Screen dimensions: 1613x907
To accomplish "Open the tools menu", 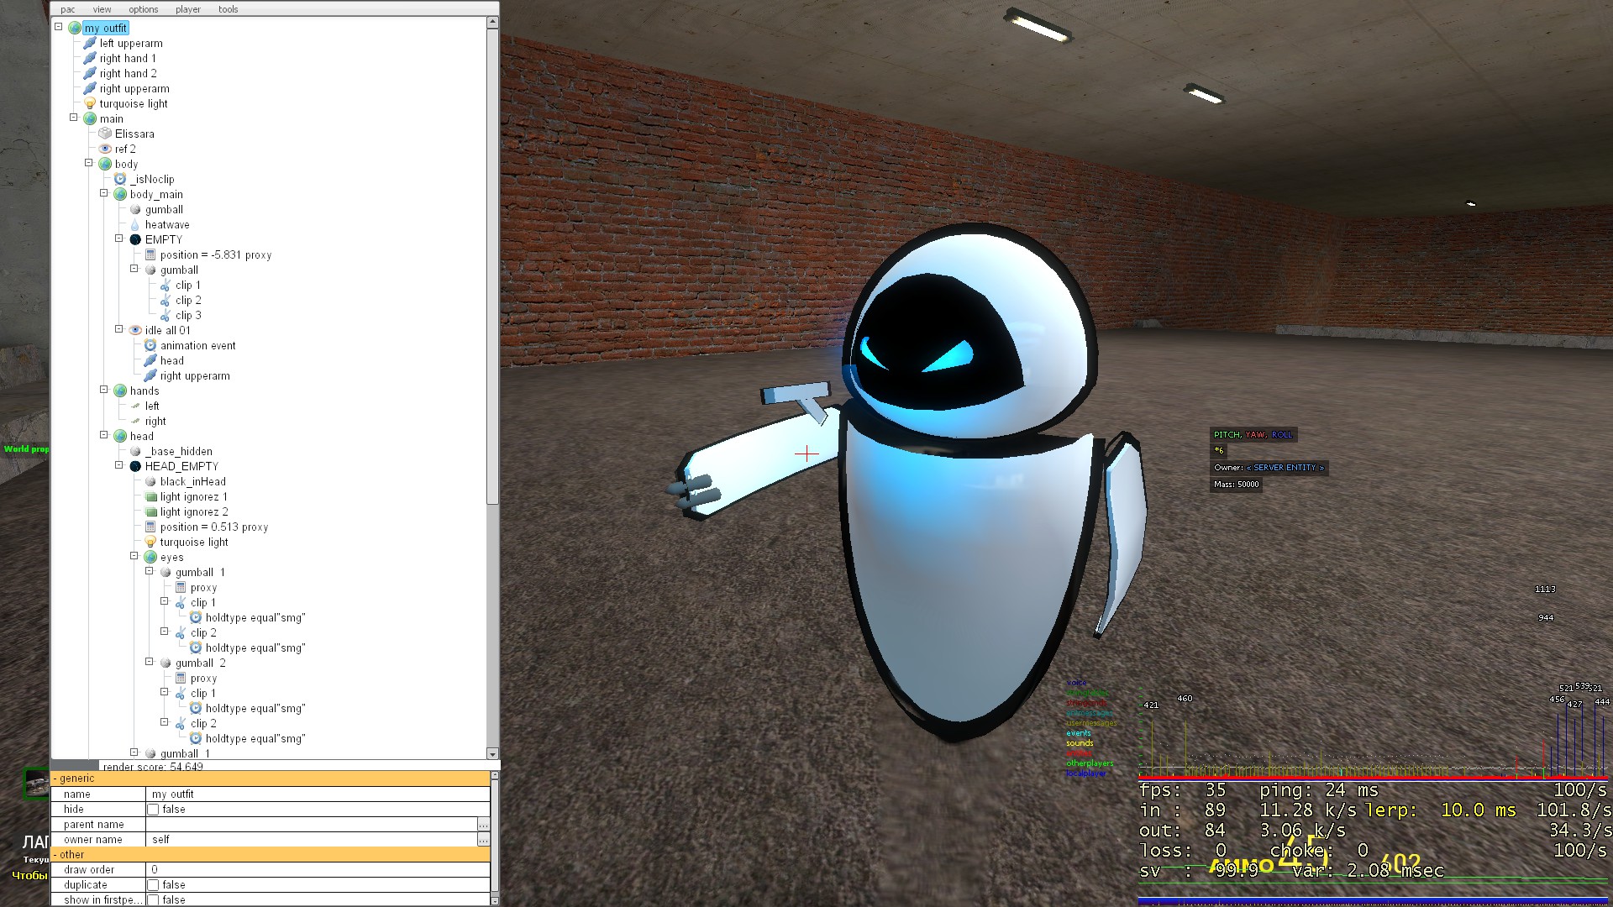I will click(x=228, y=9).
